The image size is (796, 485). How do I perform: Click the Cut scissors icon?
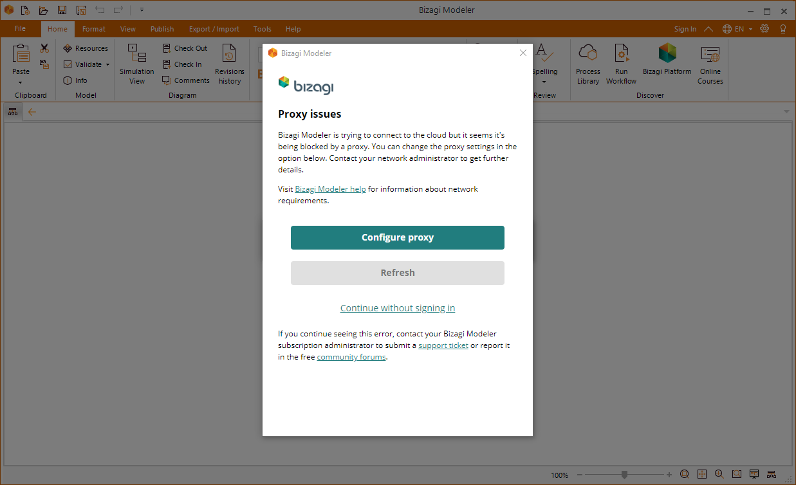tap(44, 48)
